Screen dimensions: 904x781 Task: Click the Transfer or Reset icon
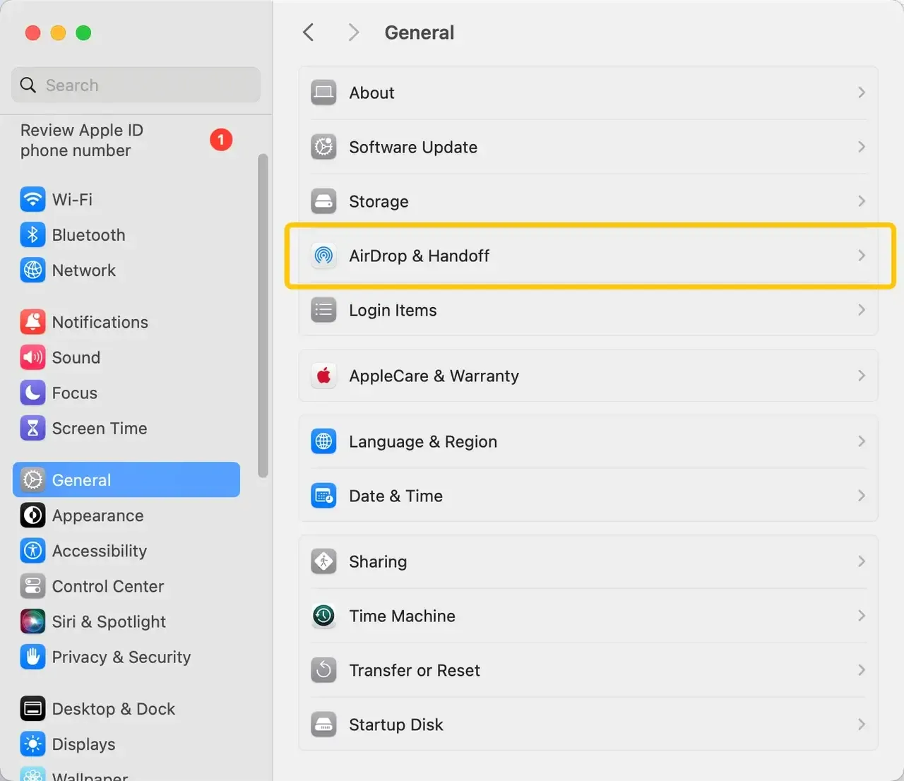(x=323, y=670)
